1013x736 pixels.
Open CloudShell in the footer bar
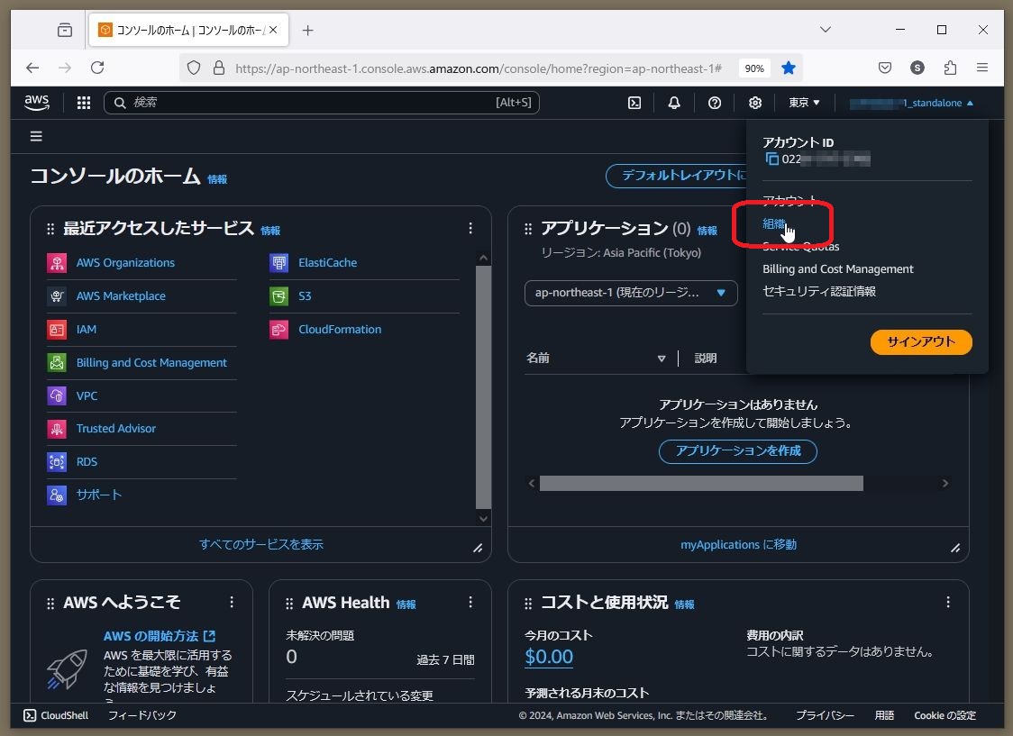click(56, 715)
